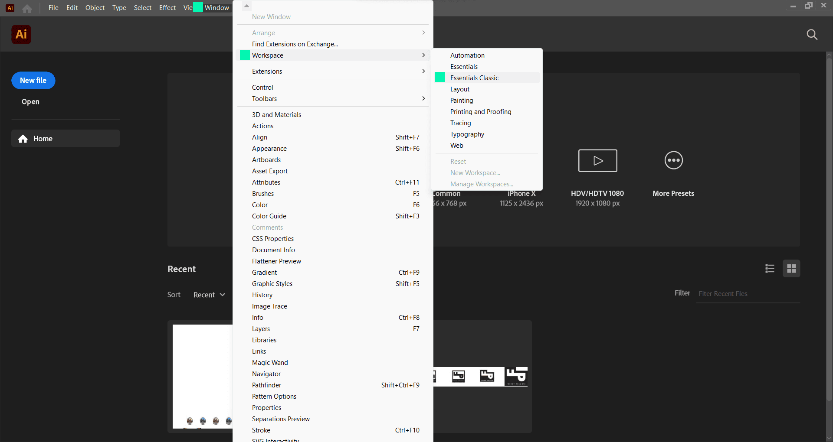
Task: Open the Effect menu
Action: [x=167, y=8]
